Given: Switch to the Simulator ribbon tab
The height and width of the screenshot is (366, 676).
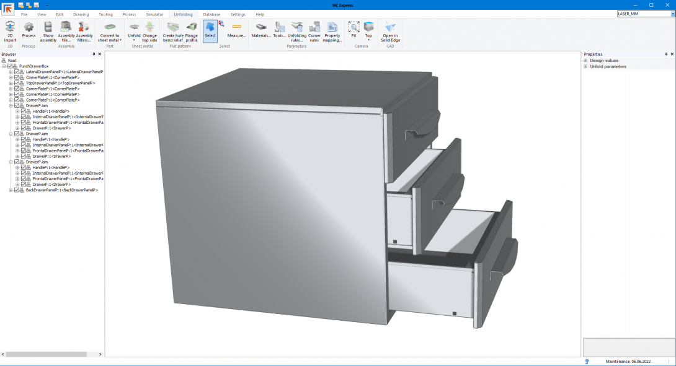Looking at the screenshot, I should (x=154, y=14).
